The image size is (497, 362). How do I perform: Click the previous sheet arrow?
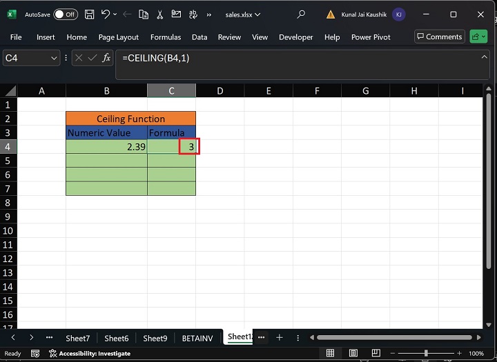(x=13, y=338)
